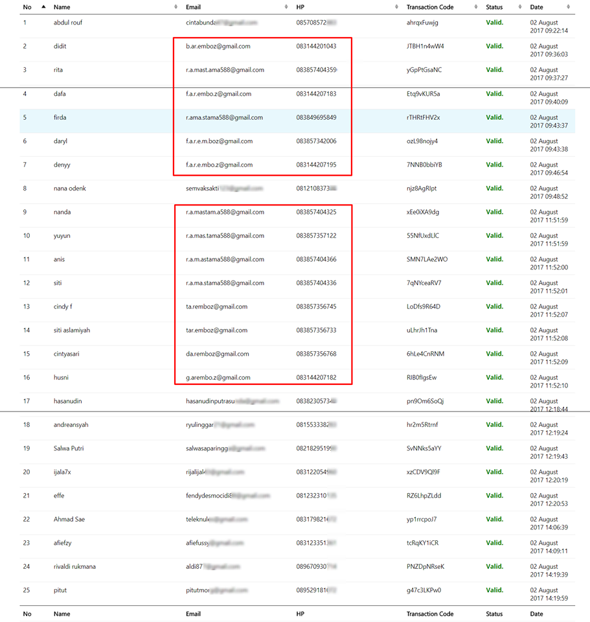Click the HP column header sort icon
Viewport: 590px width, 622px height.
(397, 6)
